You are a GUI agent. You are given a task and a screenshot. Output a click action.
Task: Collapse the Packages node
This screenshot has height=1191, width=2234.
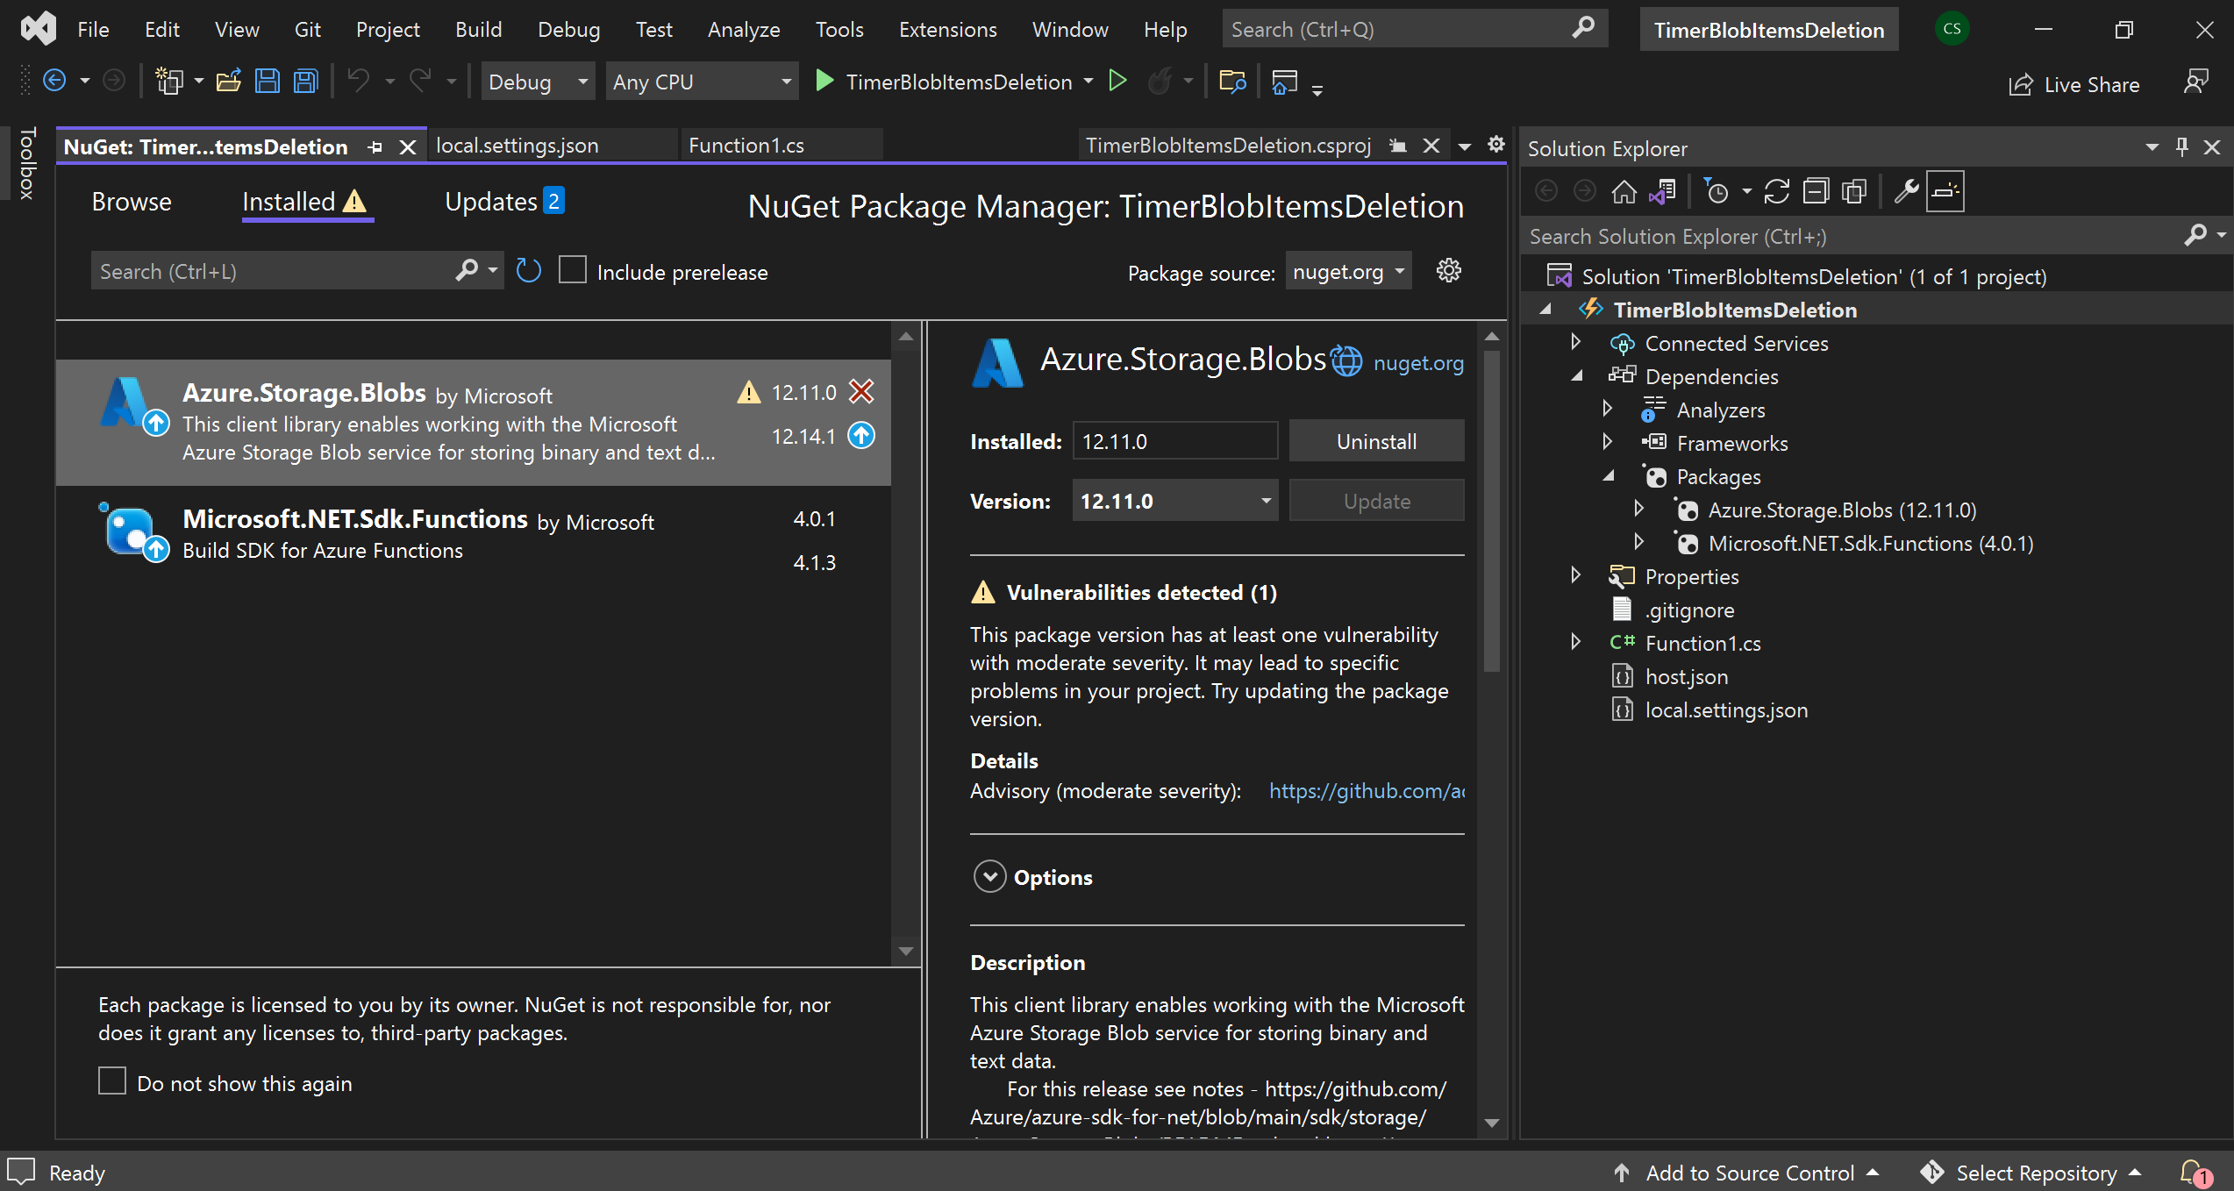(1608, 475)
